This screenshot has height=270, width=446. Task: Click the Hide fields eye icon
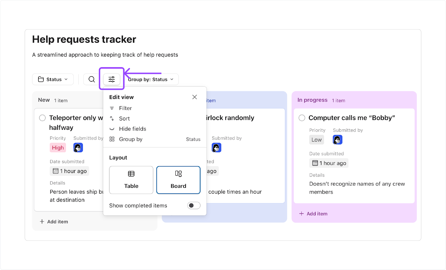(x=112, y=129)
